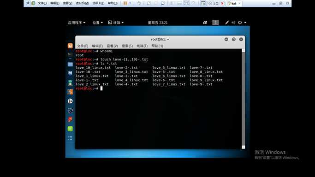Click the VMware pin icon at far left

28,3
